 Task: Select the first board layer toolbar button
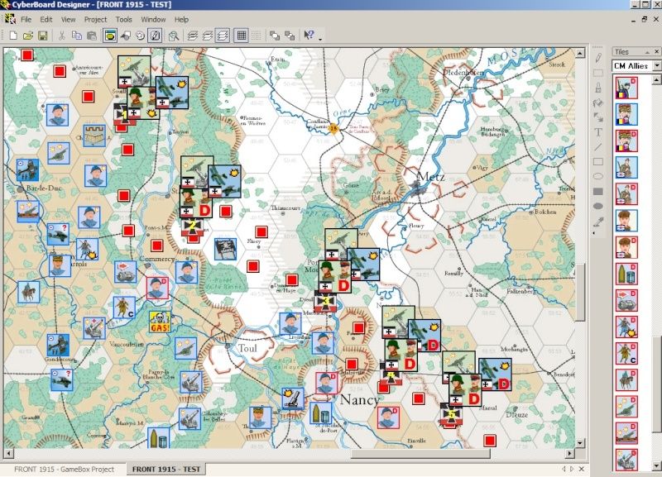click(x=193, y=36)
